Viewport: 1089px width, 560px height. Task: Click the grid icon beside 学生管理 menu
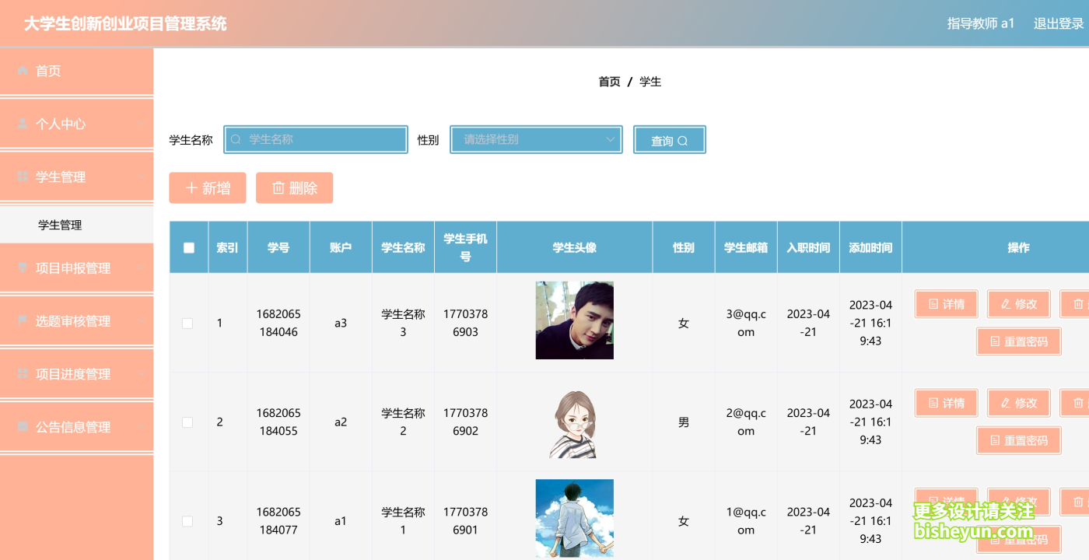pyautogui.click(x=23, y=177)
